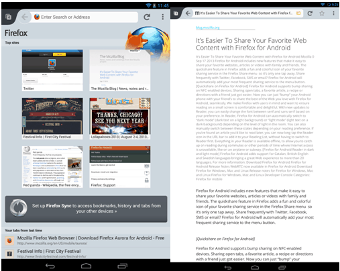Tap Android recent apps button on left screen

click(x=122, y=266)
